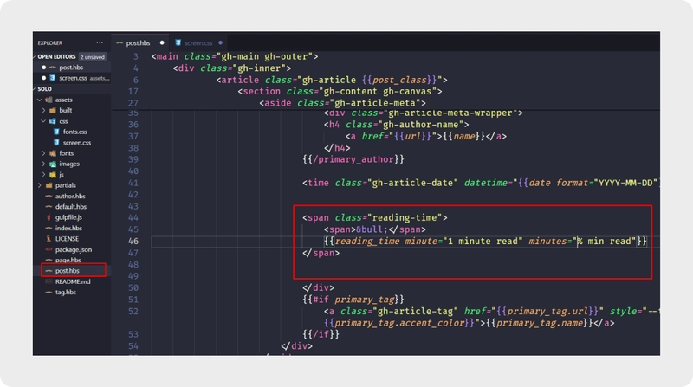
Task: Click the js folder icon
Action: click(x=53, y=175)
